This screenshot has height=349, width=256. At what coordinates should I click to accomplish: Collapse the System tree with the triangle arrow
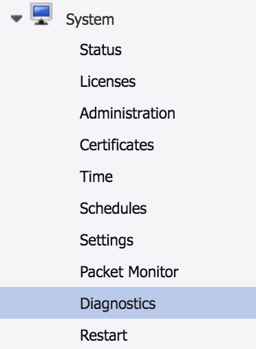click(17, 19)
